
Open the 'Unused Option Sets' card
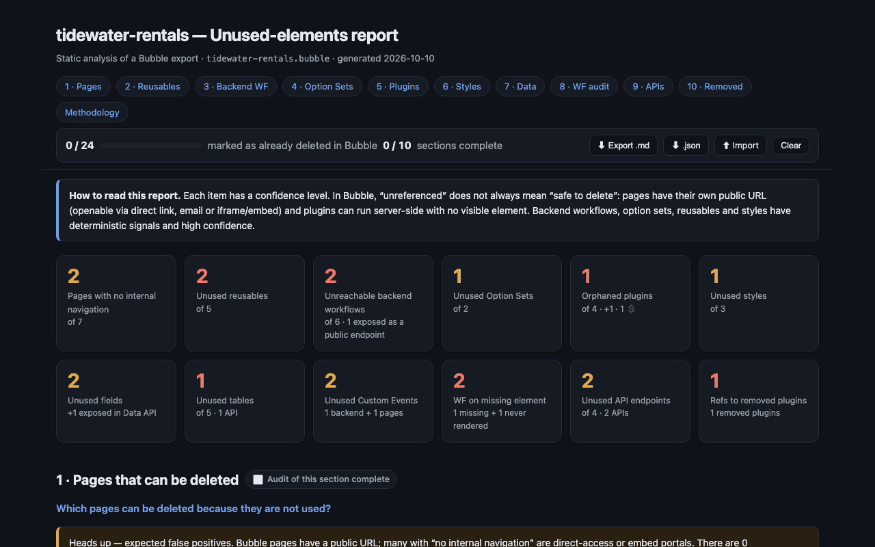click(x=502, y=303)
